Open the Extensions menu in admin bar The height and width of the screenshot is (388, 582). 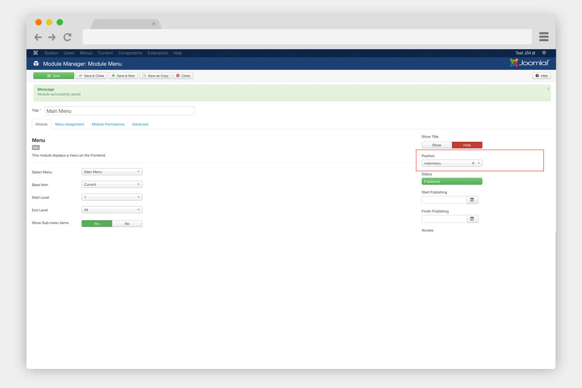coord(158,53)
